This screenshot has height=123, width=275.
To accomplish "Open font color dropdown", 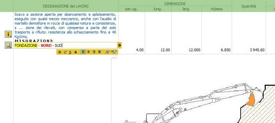I will pos(107,52).
